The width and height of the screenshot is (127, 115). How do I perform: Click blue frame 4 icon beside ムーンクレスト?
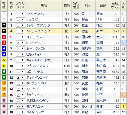[x=4, y=49]
